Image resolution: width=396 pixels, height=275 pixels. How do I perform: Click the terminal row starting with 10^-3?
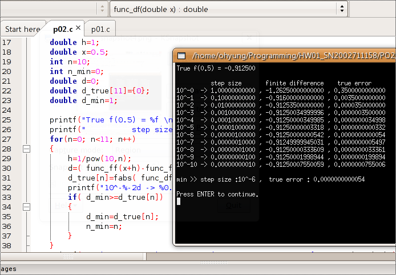tap(281, 113)
